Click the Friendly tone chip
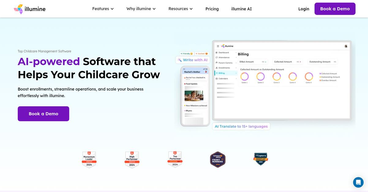This screenshot has height=192, width=368. pyautogui.click(x=187, y=54)
